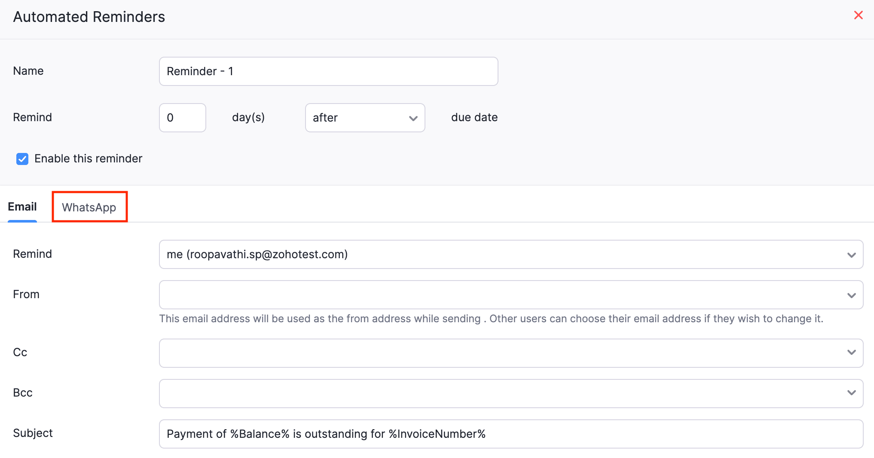Expand the From address chevron
The height and width of the screenshot is (458, 874).
(852, 295)
